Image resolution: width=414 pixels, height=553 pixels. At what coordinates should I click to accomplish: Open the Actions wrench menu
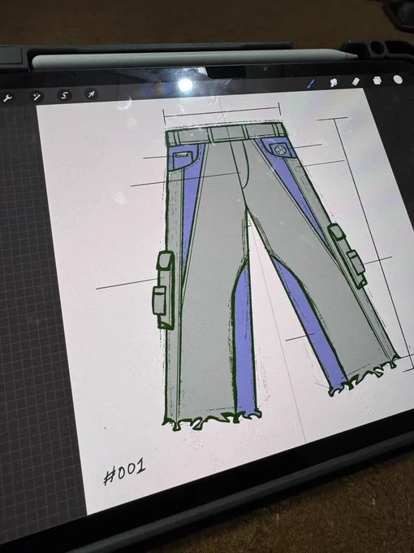pos(7,98)
